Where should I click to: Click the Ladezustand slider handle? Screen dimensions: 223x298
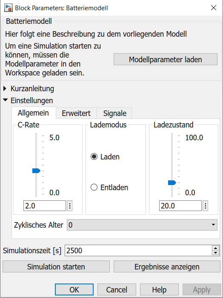[172, 182]
